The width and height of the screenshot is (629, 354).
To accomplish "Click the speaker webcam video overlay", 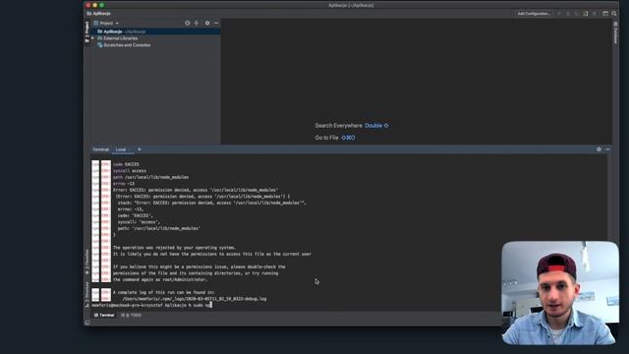I will (560, 293).
